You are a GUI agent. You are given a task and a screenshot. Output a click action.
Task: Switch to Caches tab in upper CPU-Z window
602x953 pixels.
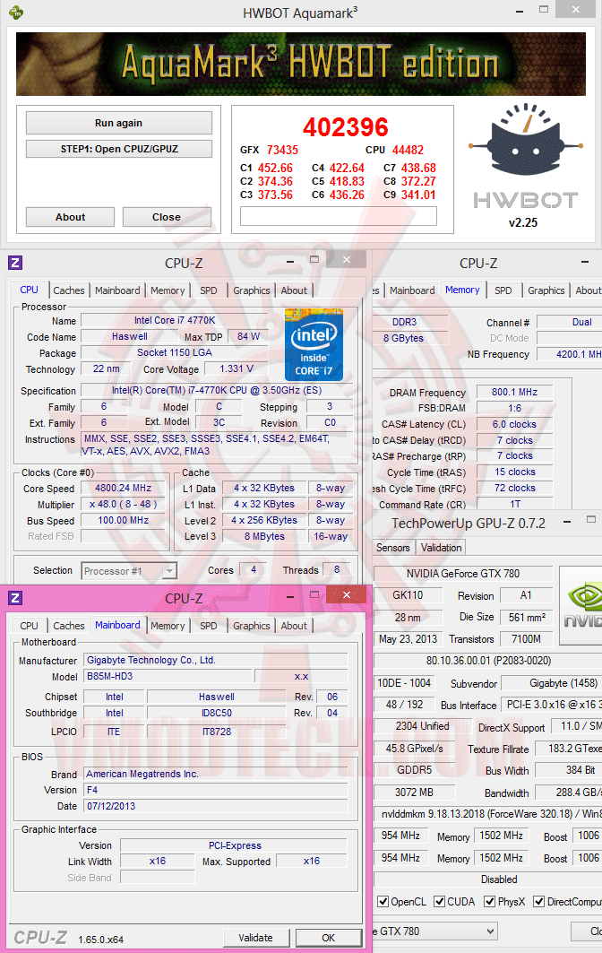coord(69,290)
